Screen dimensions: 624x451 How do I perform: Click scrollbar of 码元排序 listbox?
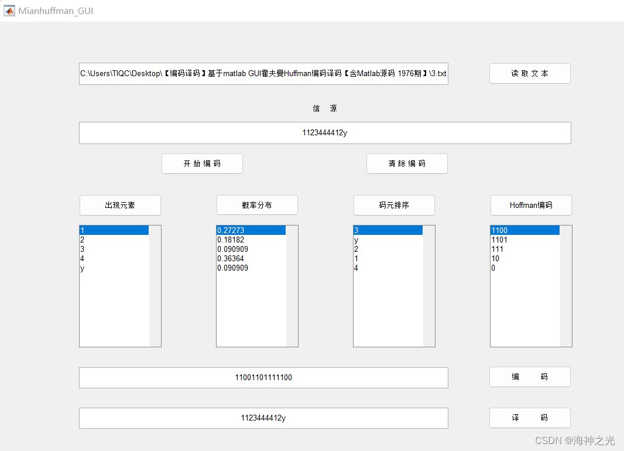point(428,286)
